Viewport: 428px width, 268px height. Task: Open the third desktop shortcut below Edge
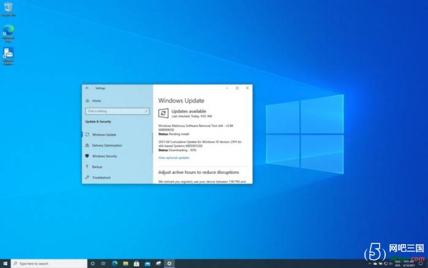tap(9, 56)
